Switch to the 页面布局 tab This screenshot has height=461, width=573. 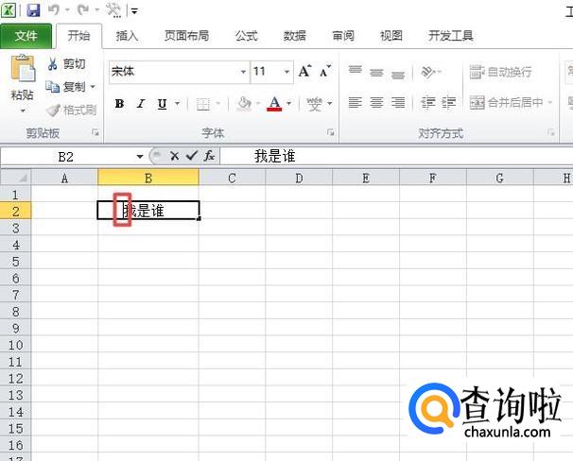(186, 36)
